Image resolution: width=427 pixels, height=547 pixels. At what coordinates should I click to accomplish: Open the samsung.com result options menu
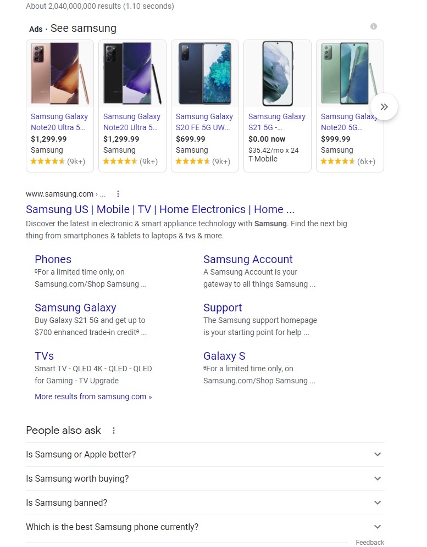tap(118, 194)
